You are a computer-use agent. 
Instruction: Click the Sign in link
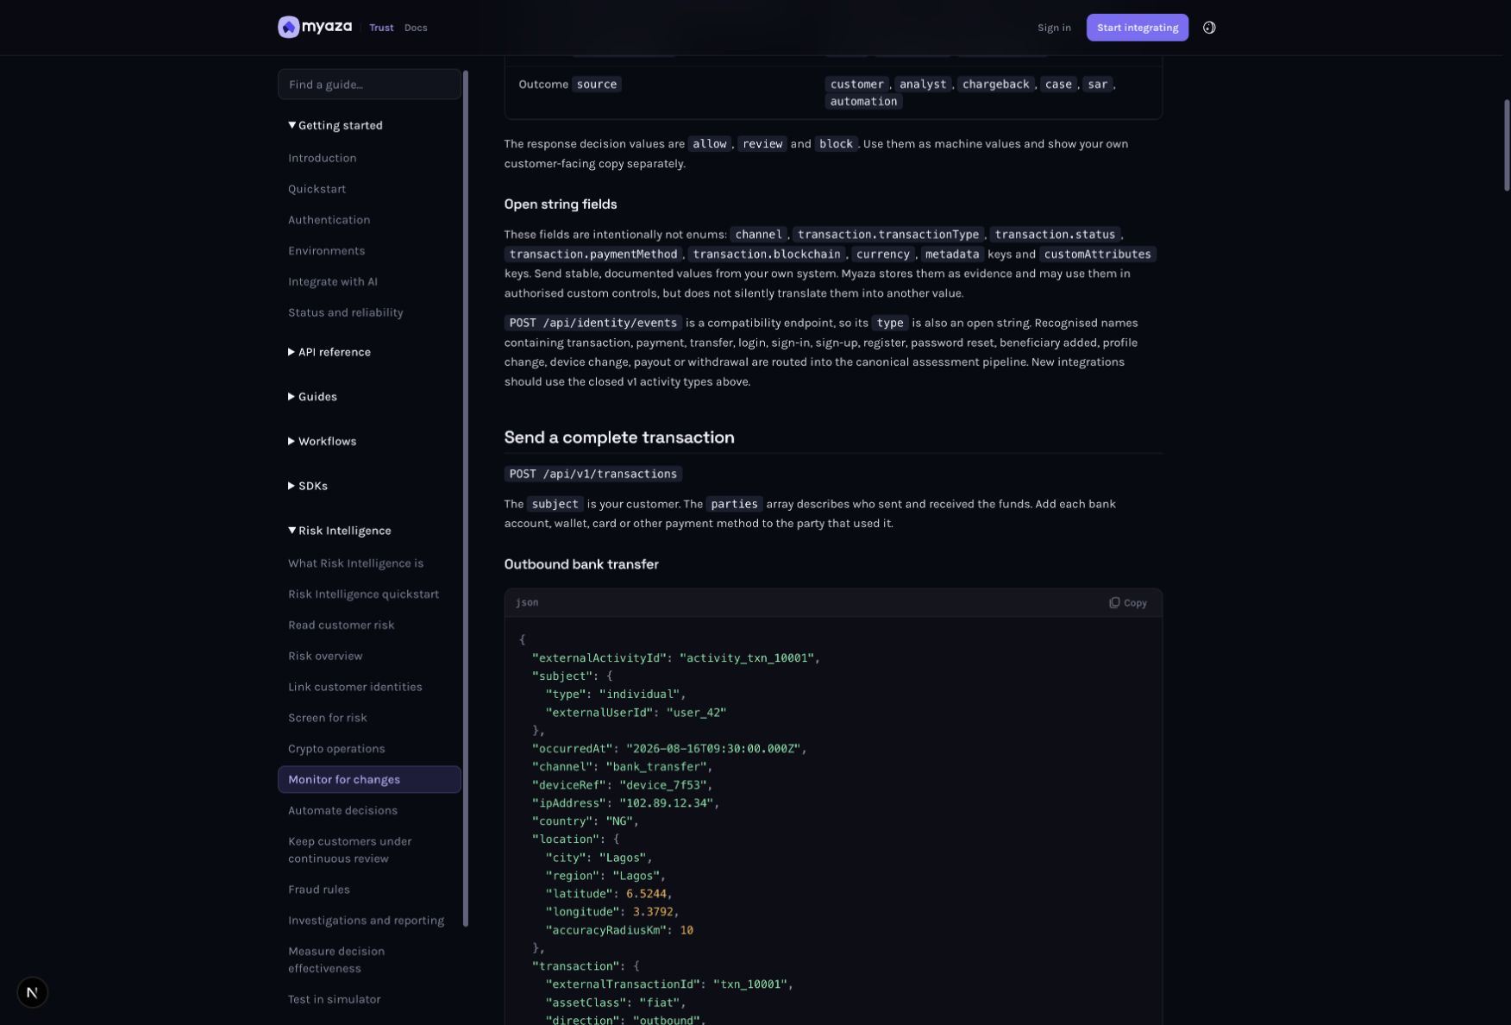(1054, 28)
